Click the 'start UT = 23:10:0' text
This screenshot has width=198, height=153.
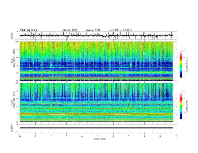tap(121, 30)
